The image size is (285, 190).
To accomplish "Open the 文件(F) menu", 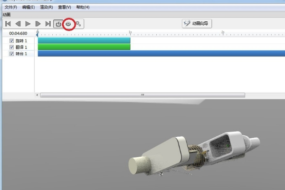I will click(x=11, y=8).
